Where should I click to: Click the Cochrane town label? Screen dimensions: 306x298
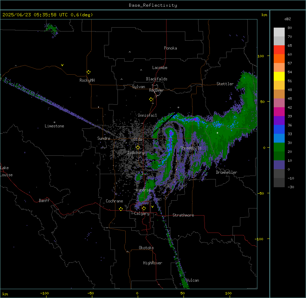pos(114,201)
